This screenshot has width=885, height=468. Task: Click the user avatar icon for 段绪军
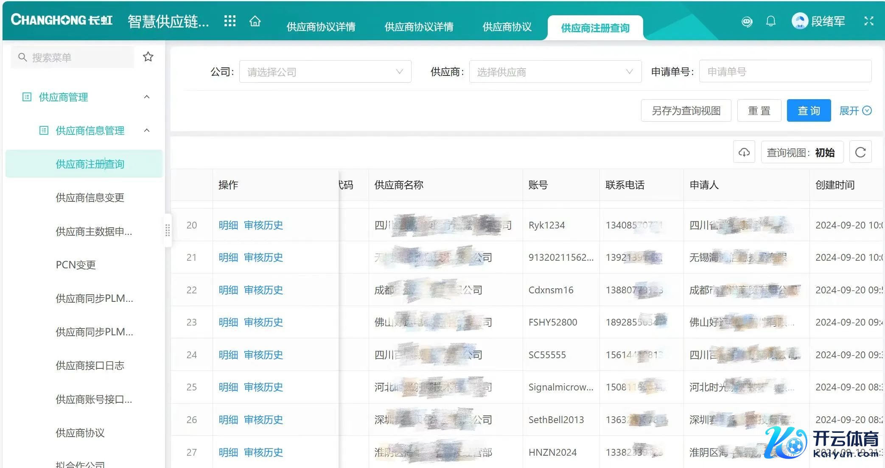pyautogui.click(x=800, y=21)
